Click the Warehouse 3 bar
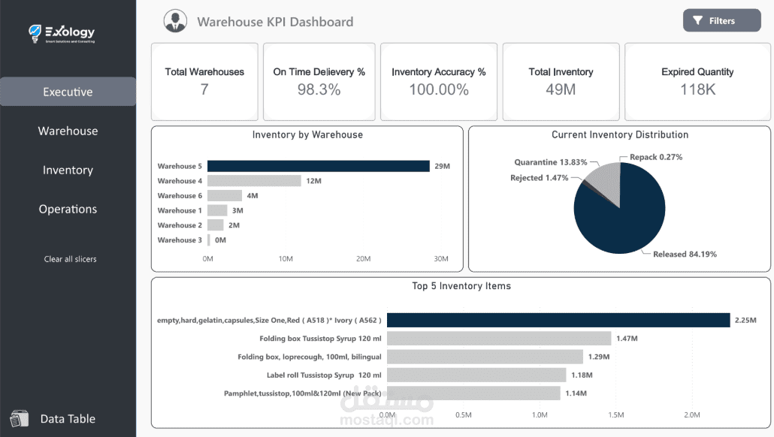 (x=209, y=240)
